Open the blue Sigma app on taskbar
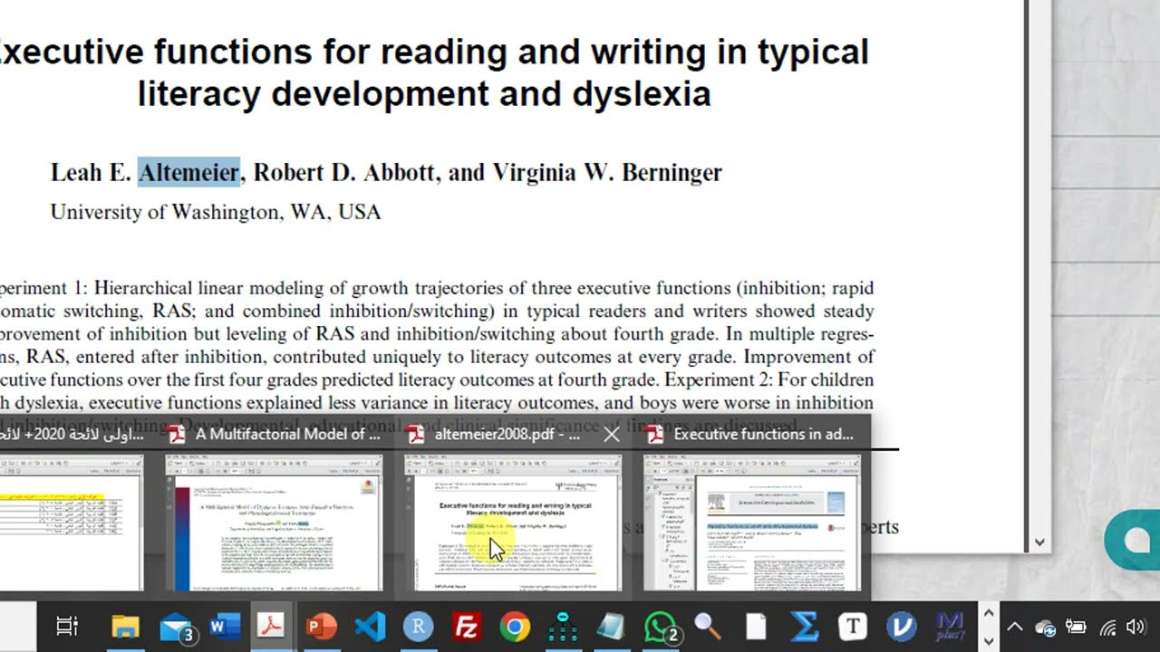 (804, 627)
